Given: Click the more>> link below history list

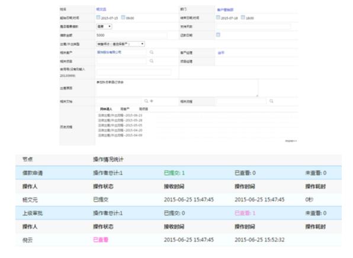Looking at the screenshot, I should coord(291,141).
